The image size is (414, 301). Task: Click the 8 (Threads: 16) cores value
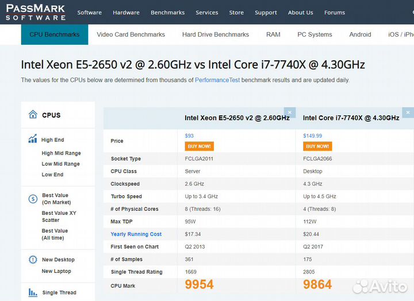203,209
